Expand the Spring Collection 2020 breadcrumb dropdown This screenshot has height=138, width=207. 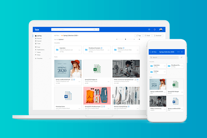tap(71, 35)
